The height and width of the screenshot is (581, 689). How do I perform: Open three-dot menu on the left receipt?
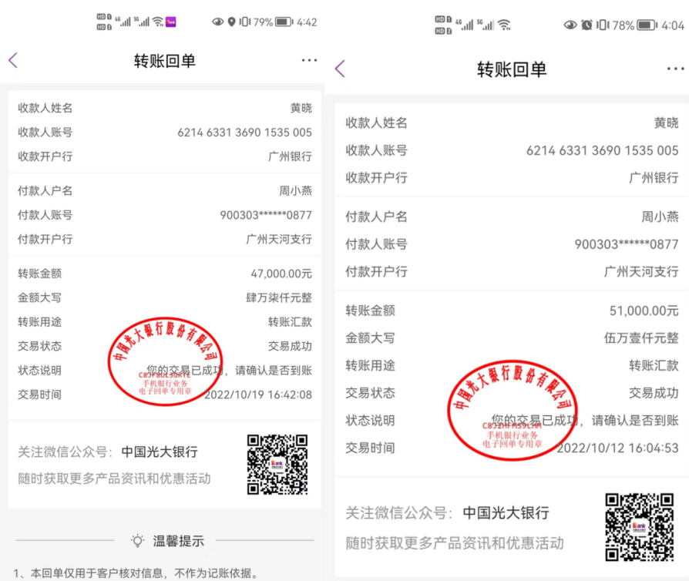coord(309,60)
